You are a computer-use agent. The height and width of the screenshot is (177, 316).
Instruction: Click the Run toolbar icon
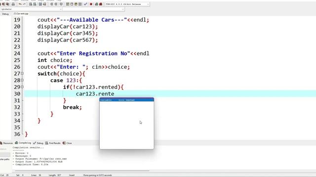pyautogui.click(x=72, y=4)
